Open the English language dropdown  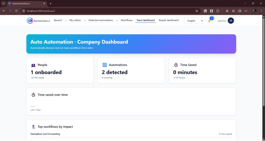tap(194, 21)
